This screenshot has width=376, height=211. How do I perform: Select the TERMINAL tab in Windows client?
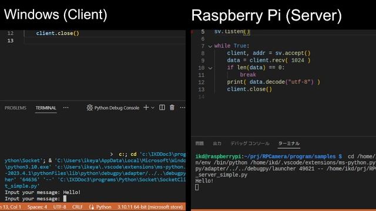46,108
